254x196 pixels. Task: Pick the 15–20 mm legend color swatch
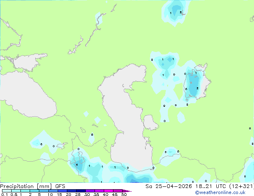coord(62,191)
